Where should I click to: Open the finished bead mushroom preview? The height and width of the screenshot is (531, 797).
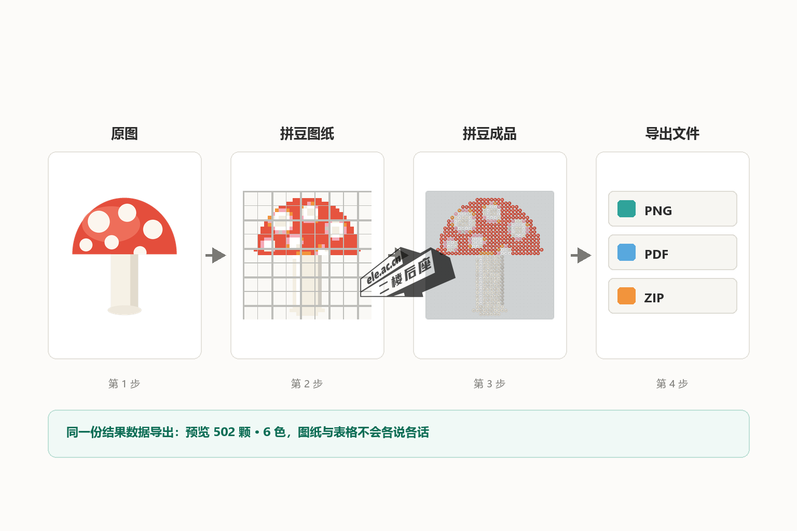tap(490, 255)
